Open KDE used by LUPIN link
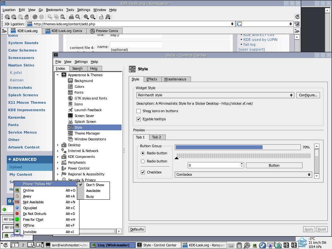This screenshot has height=249, width=332. 260,40
